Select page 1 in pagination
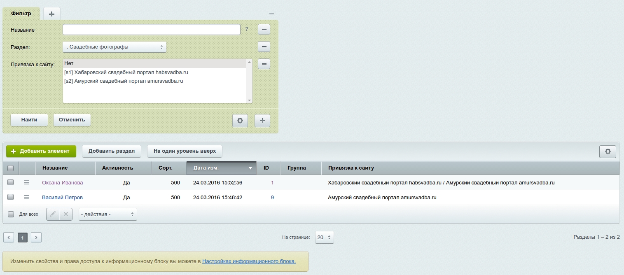 click(x=23, y=238)
